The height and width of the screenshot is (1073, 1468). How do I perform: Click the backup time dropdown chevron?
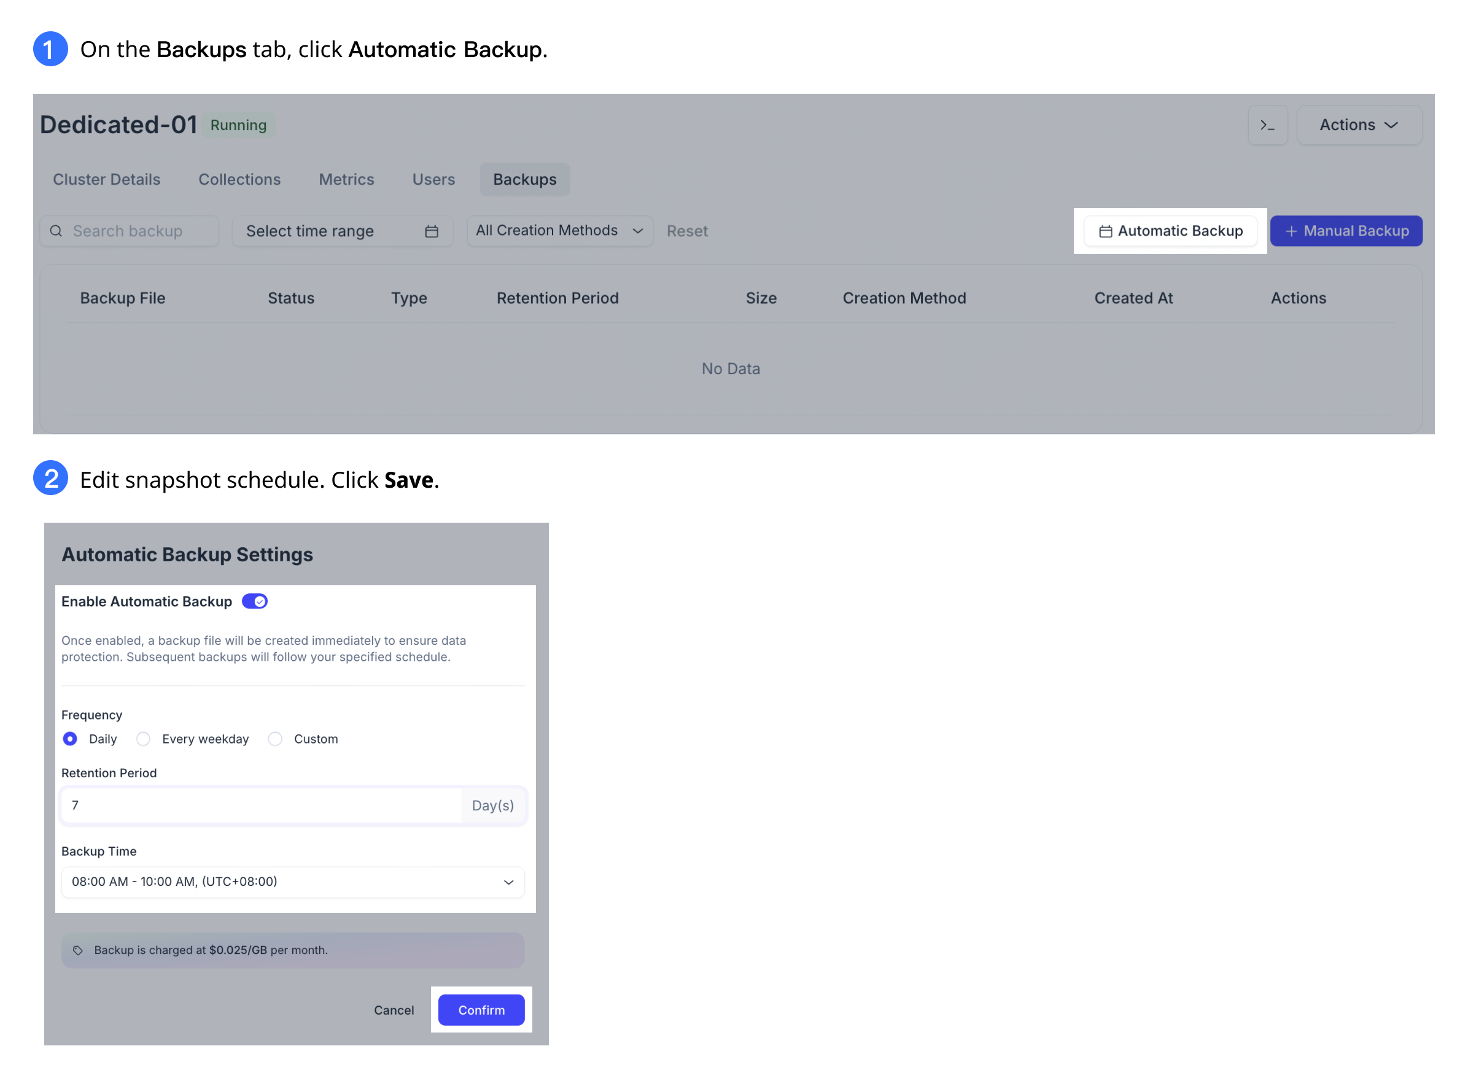click(x=510, y=882)
